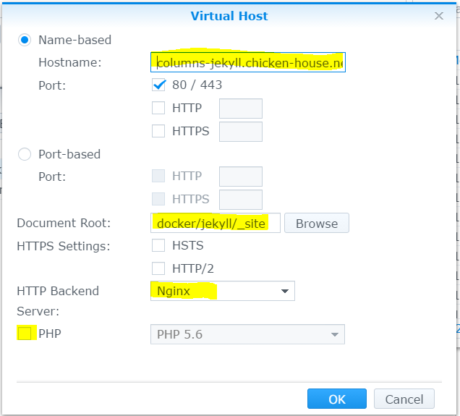460x416 pixels.
Task: Enable the HTTP checkbox under Name-based
Action: click(159, 109)
